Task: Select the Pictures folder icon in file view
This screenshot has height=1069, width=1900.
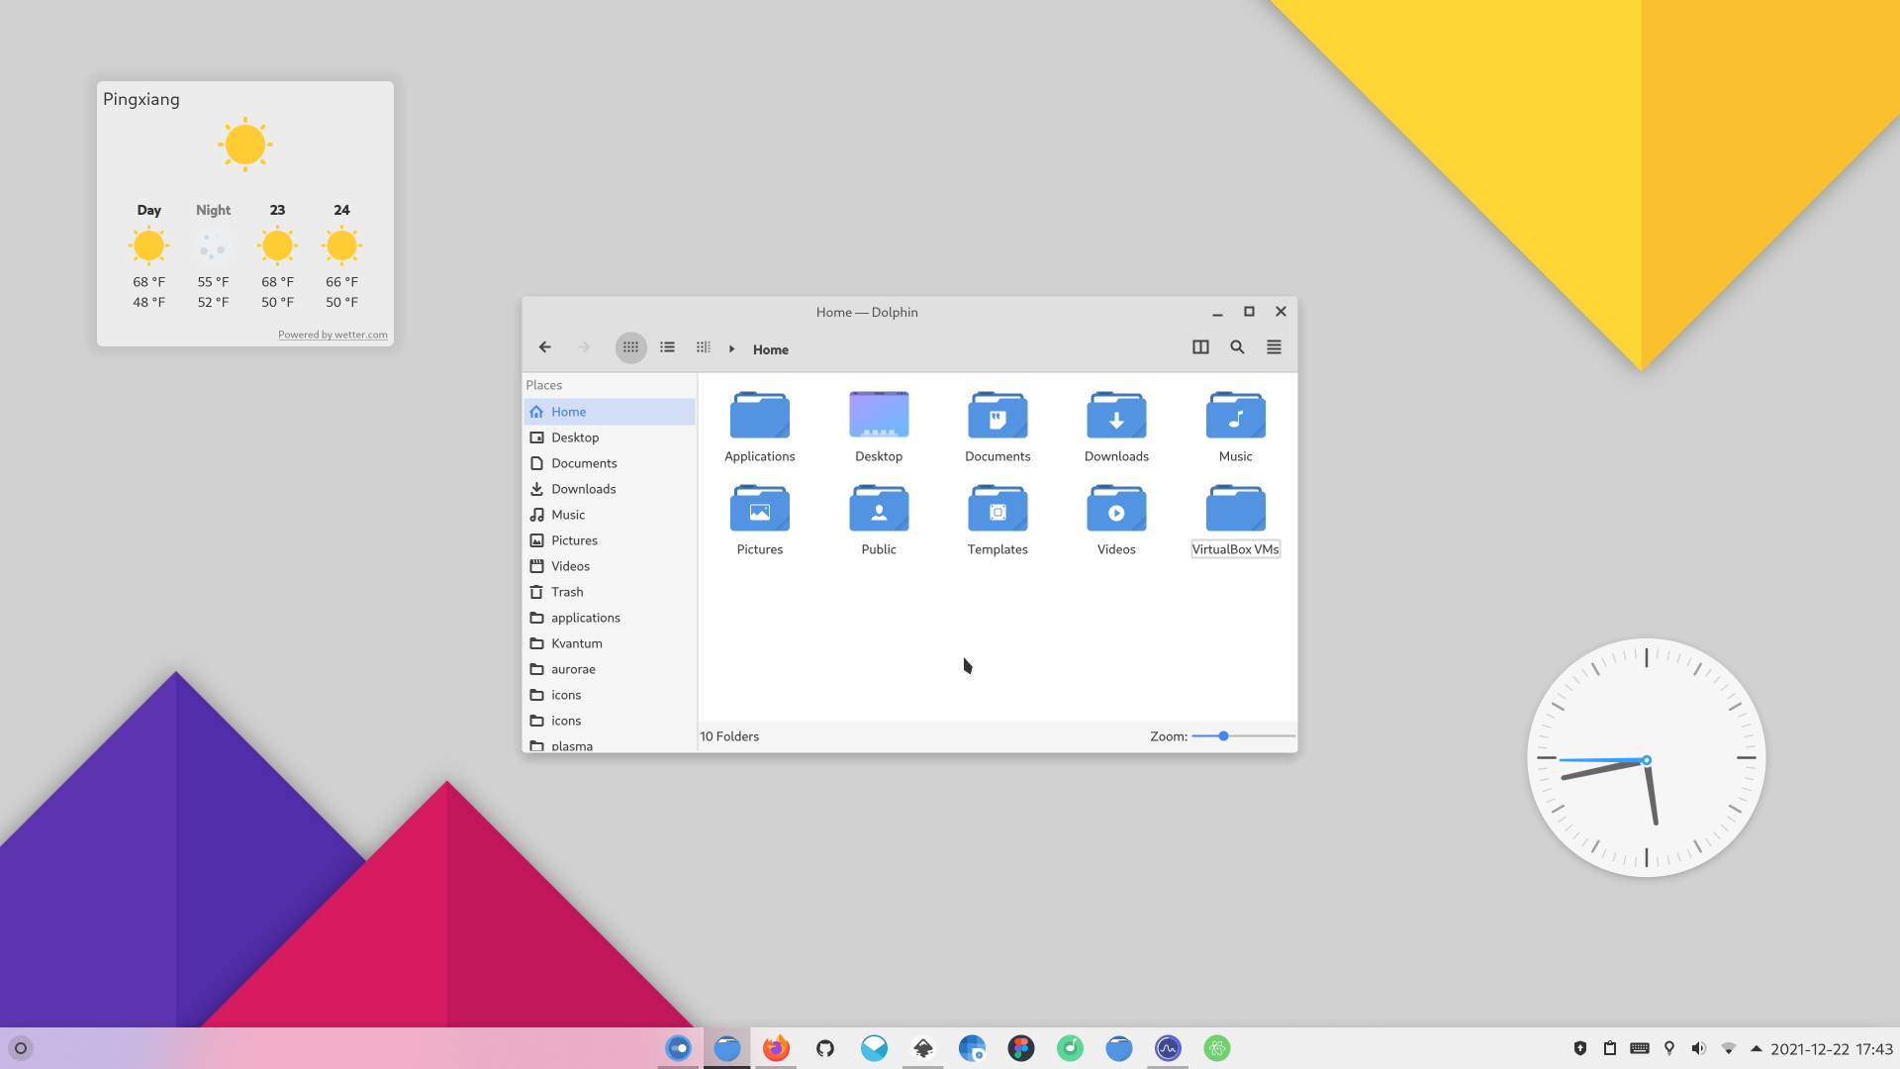Action: point(760,508)
